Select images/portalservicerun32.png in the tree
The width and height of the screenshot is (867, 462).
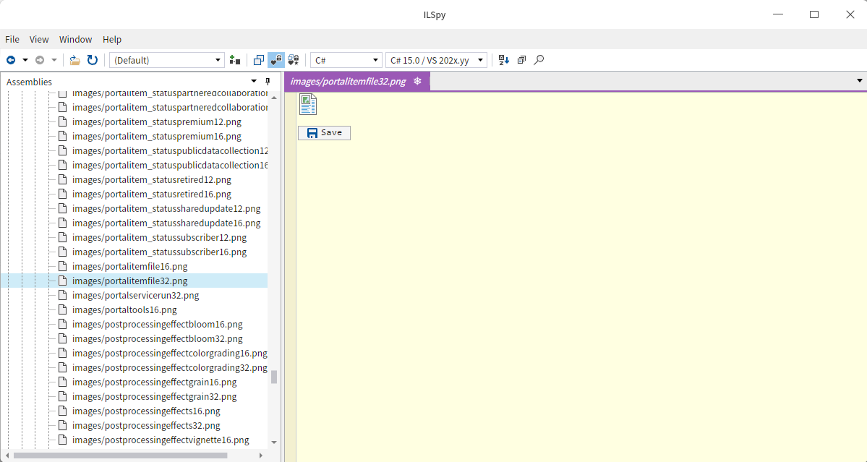(x=136, y=295)
